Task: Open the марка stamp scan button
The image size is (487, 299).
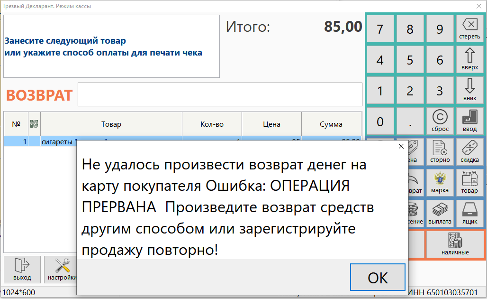Action: (440, 183)
